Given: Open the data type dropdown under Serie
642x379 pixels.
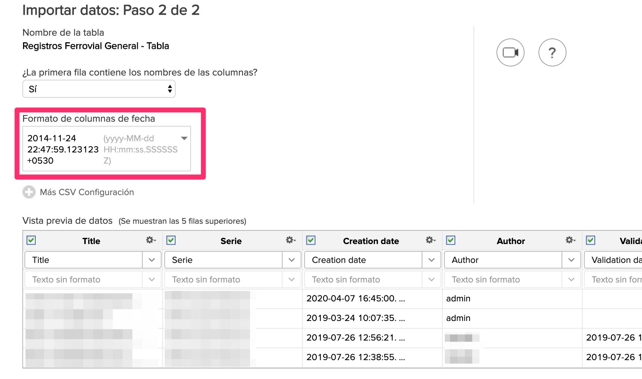Looking at the screenshot, I should (x=292, y=279).
